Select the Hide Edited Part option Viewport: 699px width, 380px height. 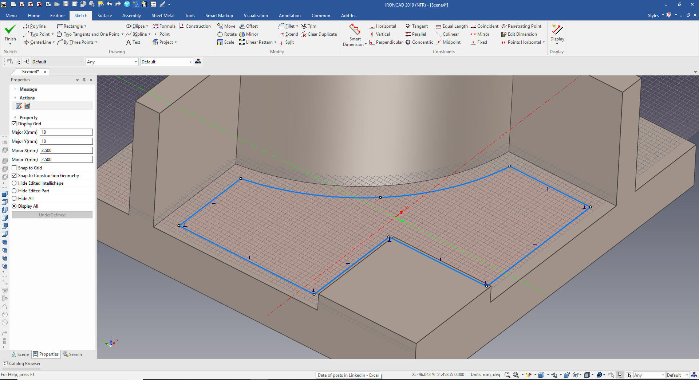click(x=14, y=191)
